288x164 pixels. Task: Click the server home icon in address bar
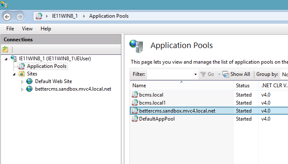39,16
